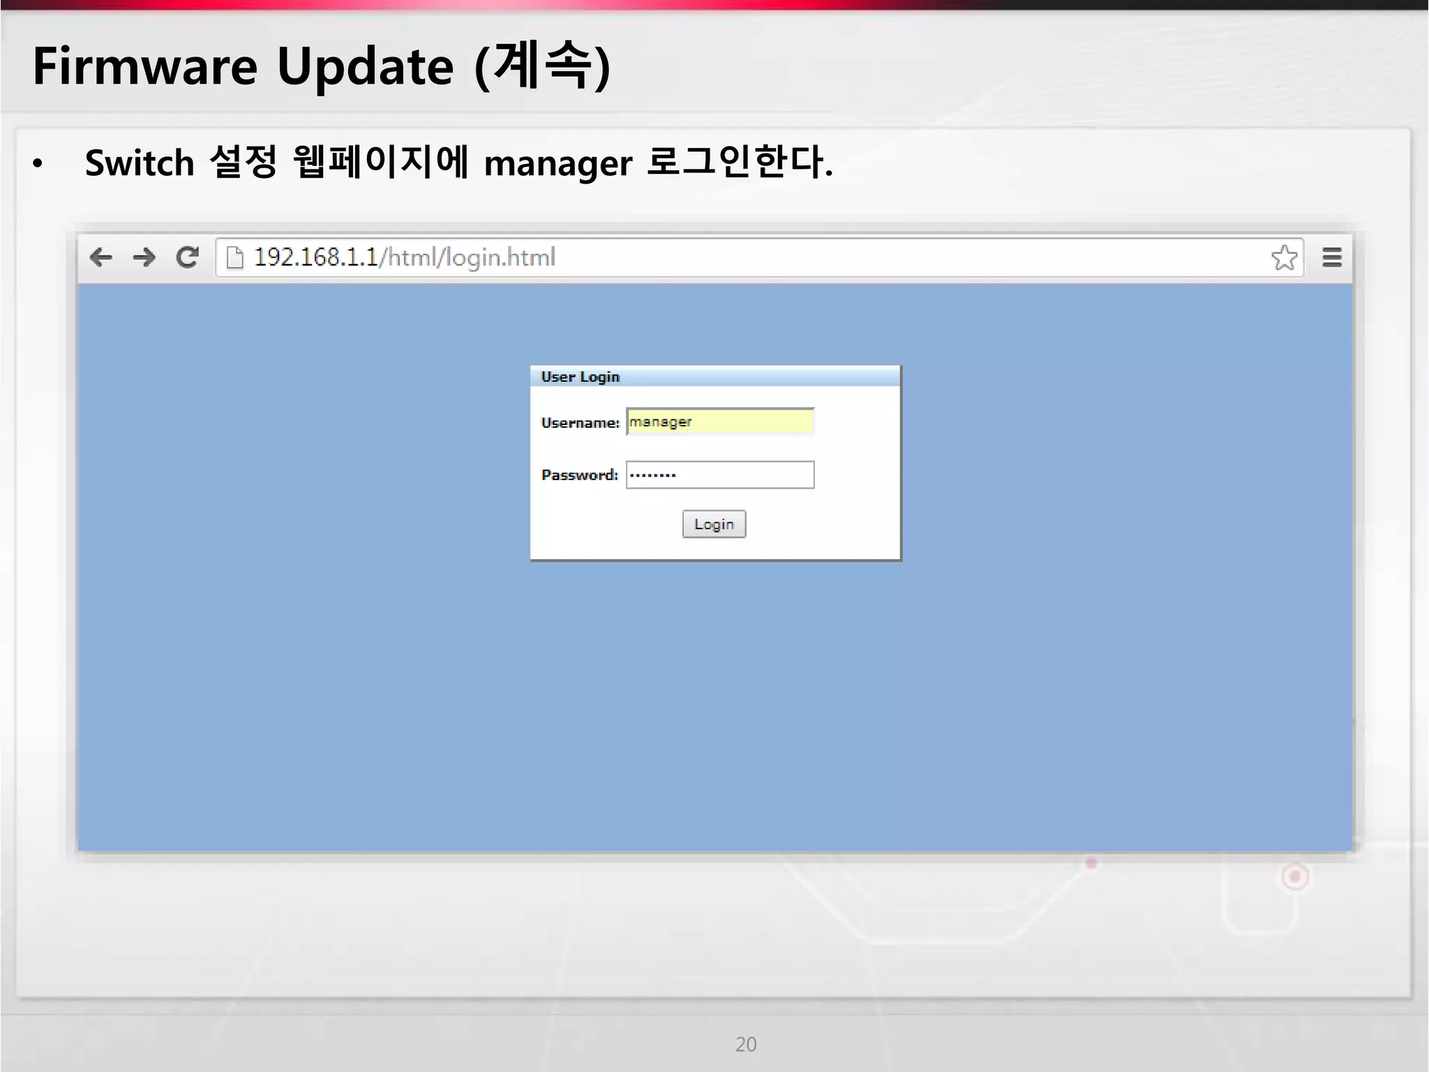The width and height of the screenshot is (1429, 1072).
Task: Click the Password: label
Action: [580, 475]
